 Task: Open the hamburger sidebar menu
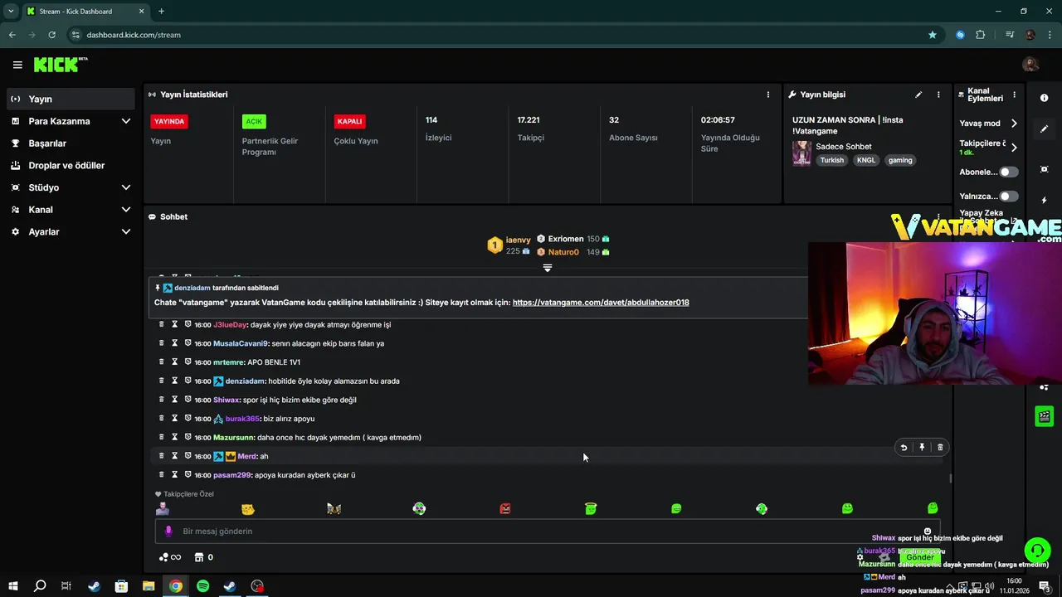tap(17, 65)
